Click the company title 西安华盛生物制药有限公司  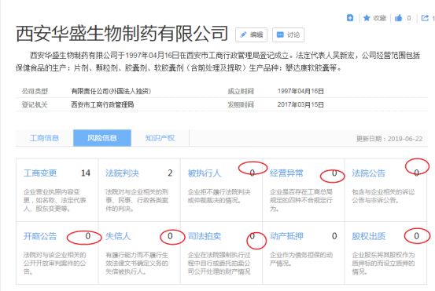coord(122,34)
